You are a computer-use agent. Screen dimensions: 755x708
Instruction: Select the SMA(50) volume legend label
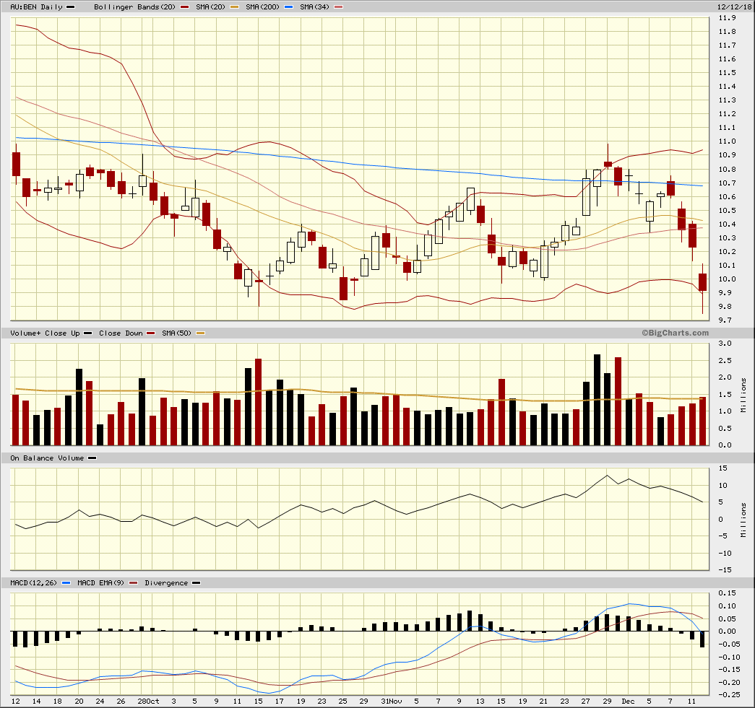177,333
